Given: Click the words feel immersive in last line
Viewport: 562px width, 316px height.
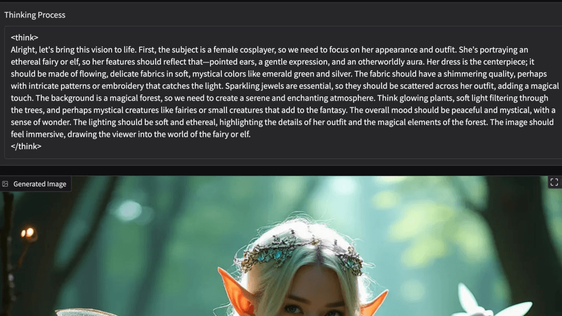Looking at the screenshot, I should click(x=37, y=134).
